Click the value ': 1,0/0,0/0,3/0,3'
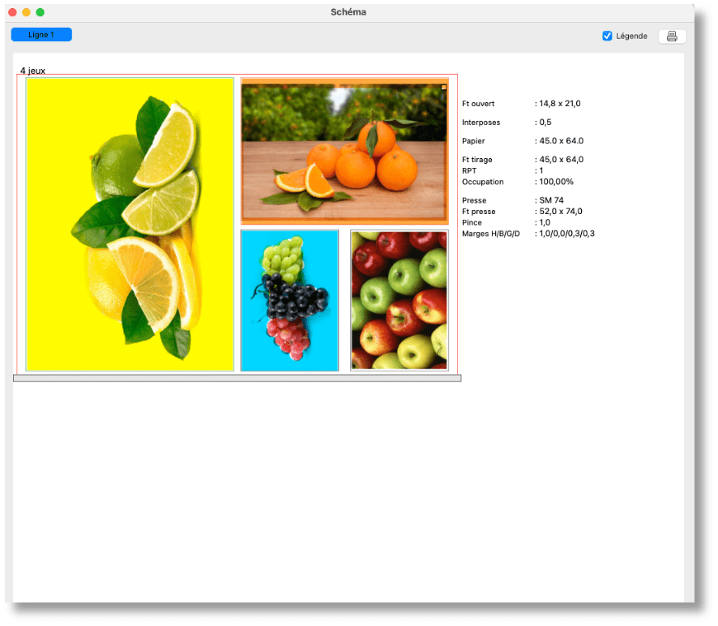718x626 pixels. (564, 234)
